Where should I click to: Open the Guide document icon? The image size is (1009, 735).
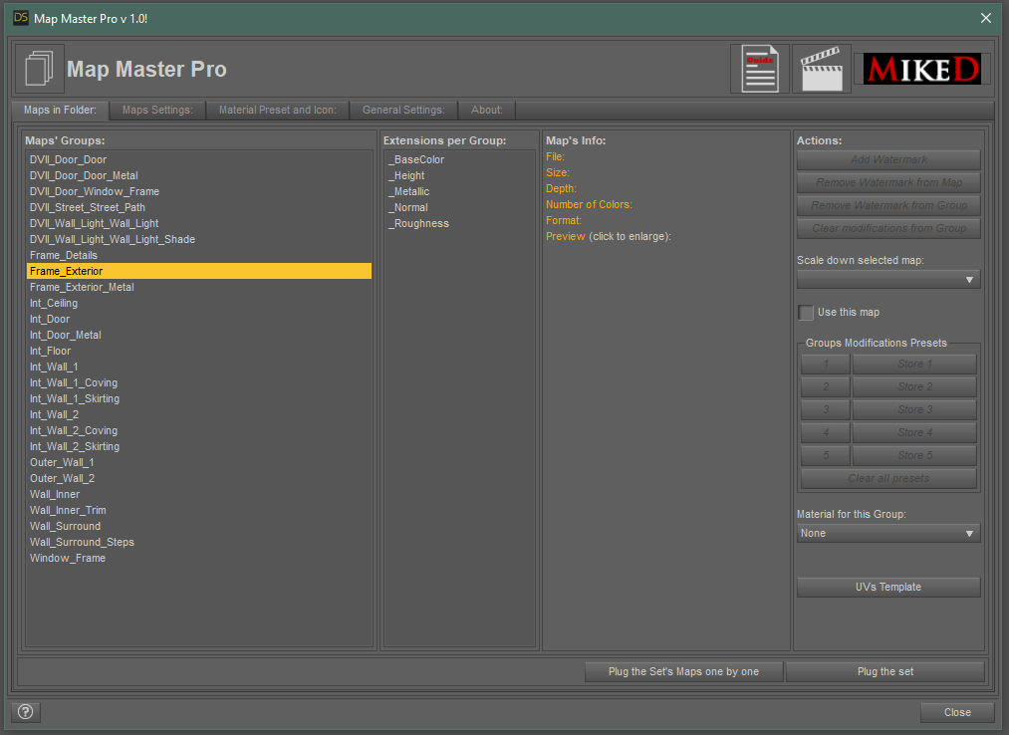(759, 69)
